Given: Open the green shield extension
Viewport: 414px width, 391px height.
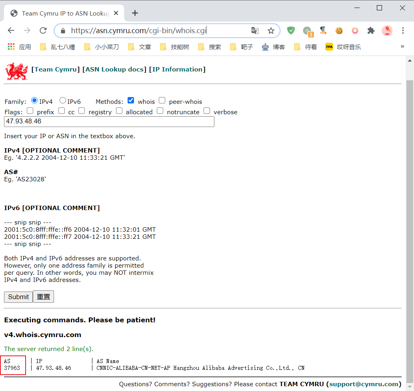Looking at the screenshot, I should tap(291, 31).
